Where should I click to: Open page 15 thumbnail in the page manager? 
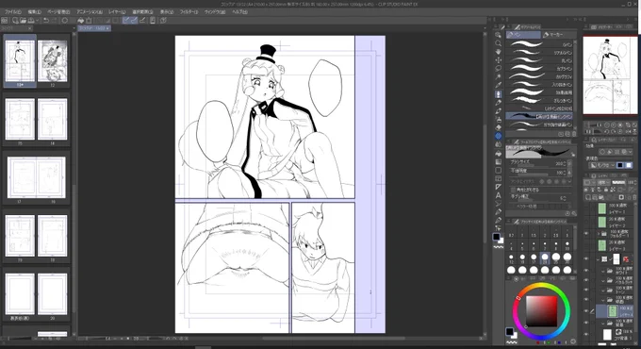pos(20,120)
